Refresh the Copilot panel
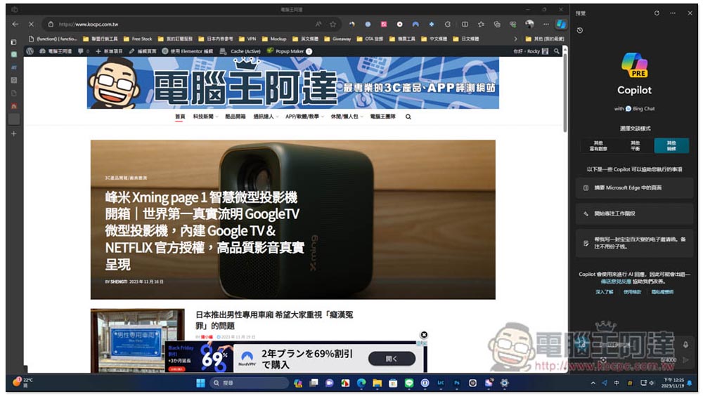703x396 pixels. (657, 13)
